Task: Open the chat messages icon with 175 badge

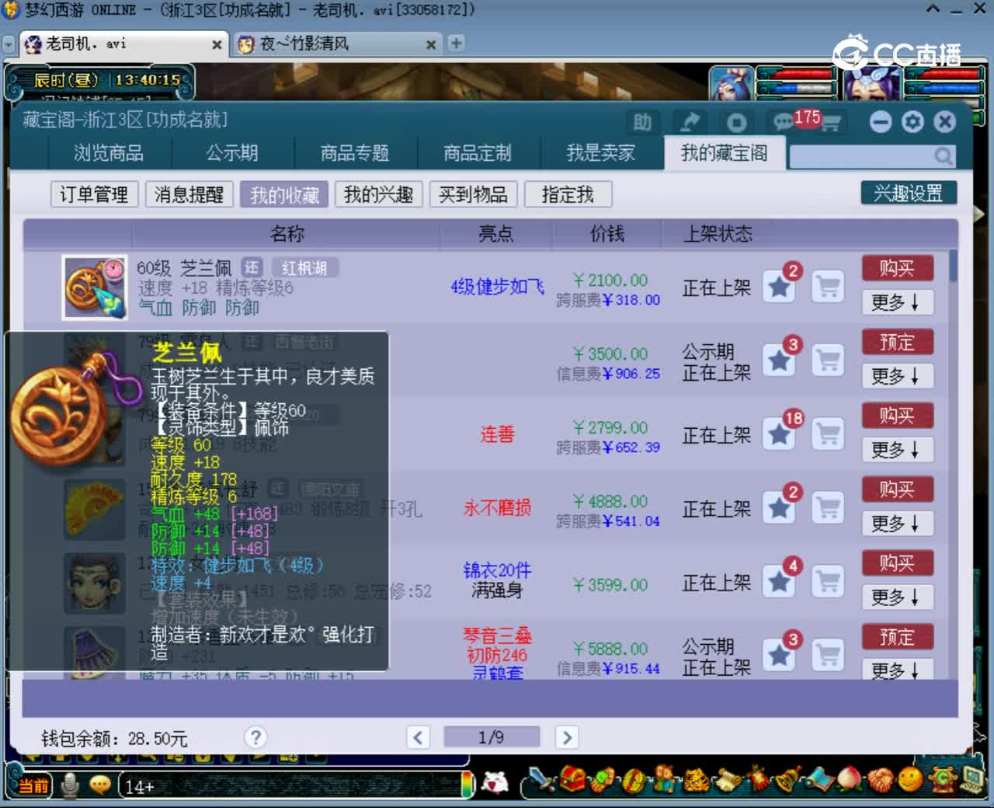Action: tap(784, 122)
